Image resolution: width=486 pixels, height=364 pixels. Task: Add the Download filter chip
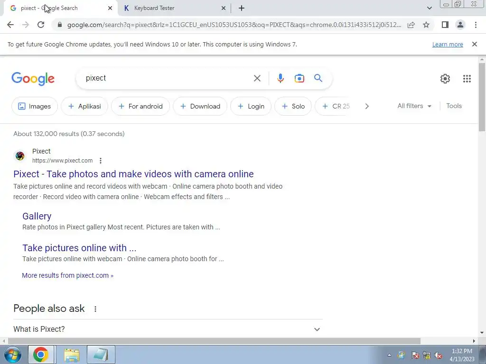tap(200, 106)
